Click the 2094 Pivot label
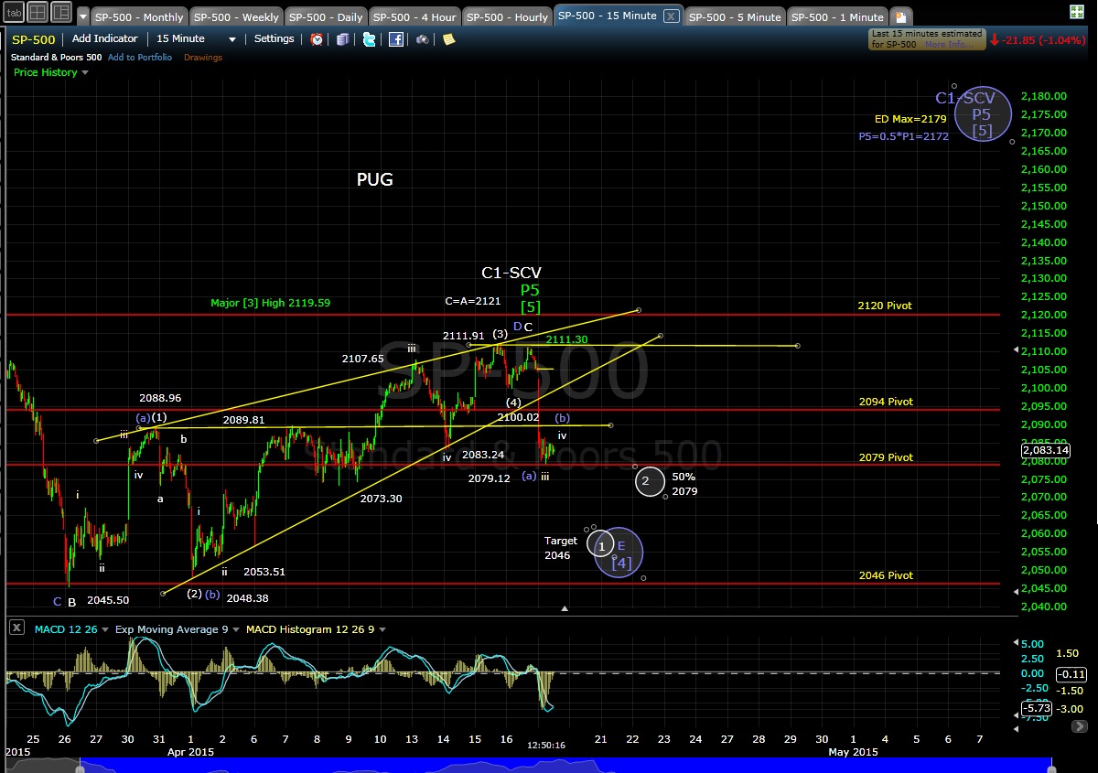Screen dimensions: 1098x773 click(x=886, y=402)
